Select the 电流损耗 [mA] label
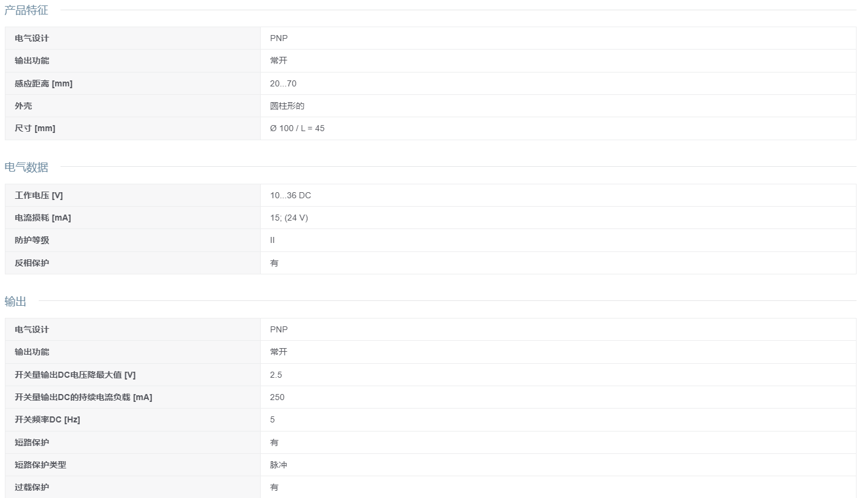 (43, 218)
